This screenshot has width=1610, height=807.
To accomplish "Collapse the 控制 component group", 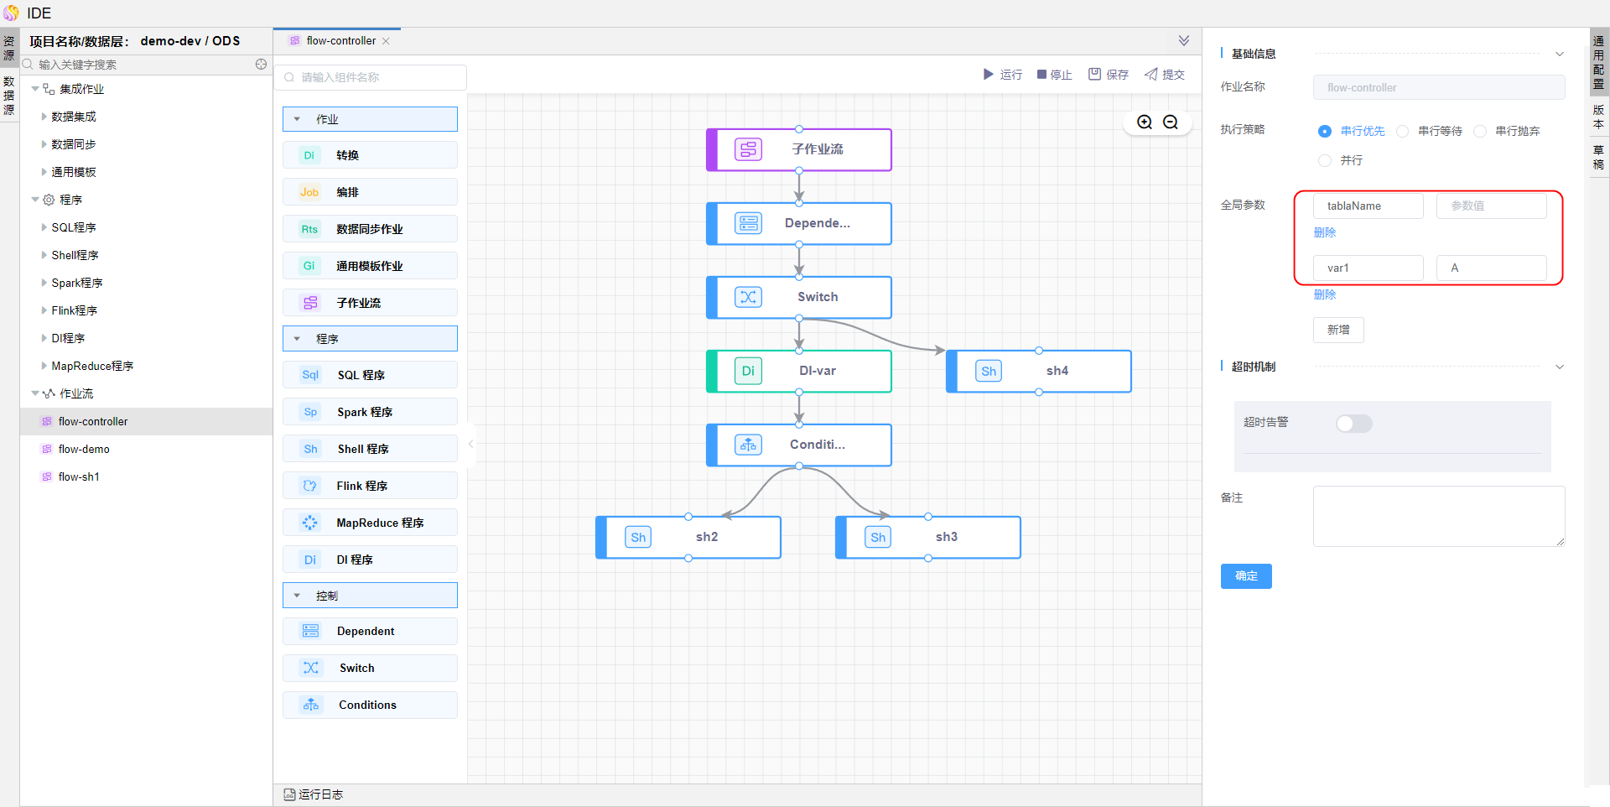I will pos(297,596).
